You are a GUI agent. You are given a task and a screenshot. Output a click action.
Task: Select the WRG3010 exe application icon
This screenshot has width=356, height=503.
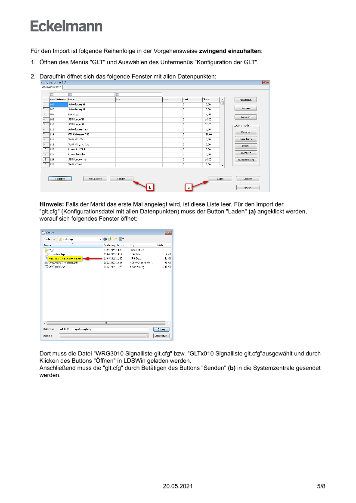[46, 267]
